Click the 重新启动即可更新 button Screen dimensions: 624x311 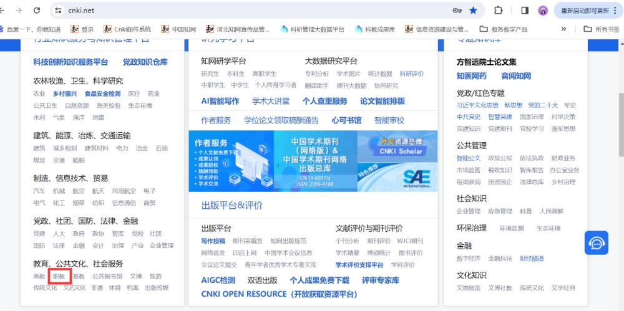click(x=587, y=11)
